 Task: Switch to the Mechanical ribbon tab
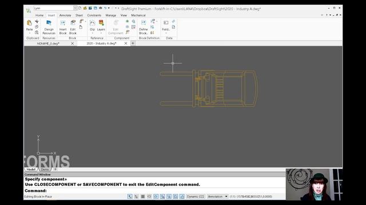[138, 15]
